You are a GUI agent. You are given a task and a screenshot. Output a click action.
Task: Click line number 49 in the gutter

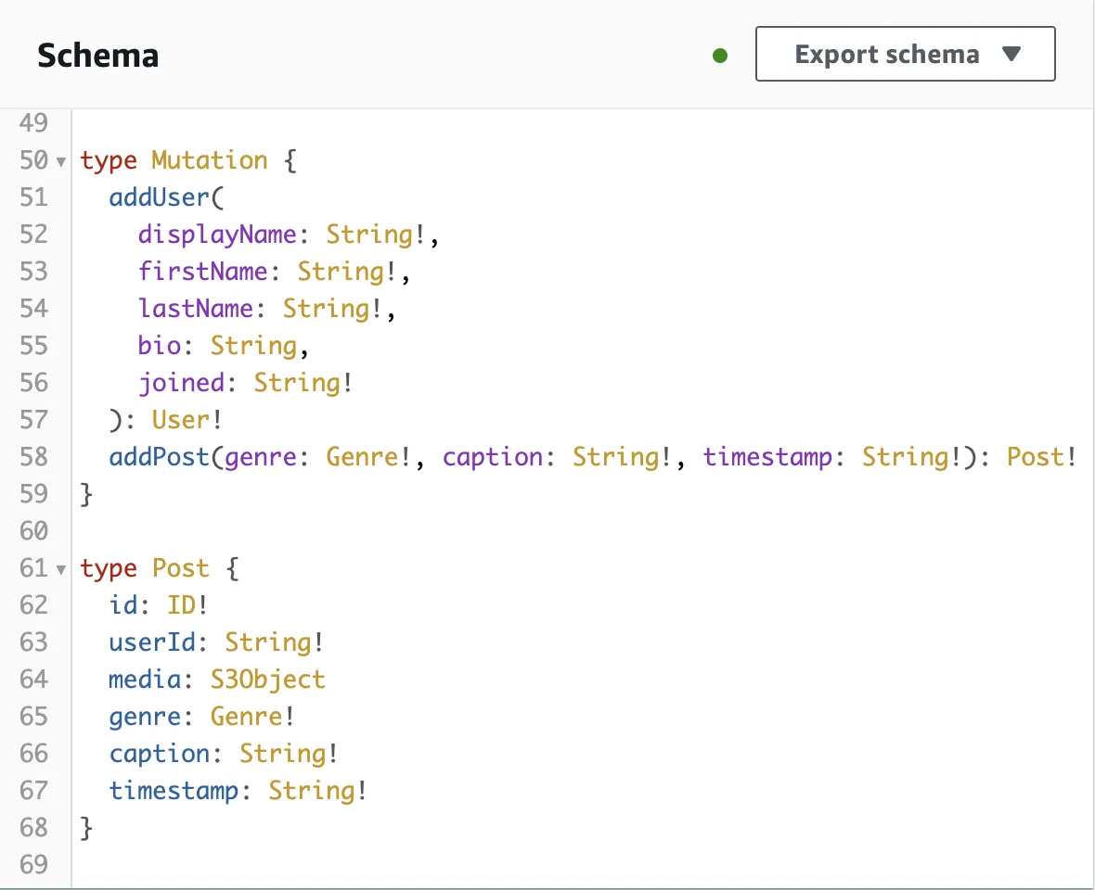point(33,123)
